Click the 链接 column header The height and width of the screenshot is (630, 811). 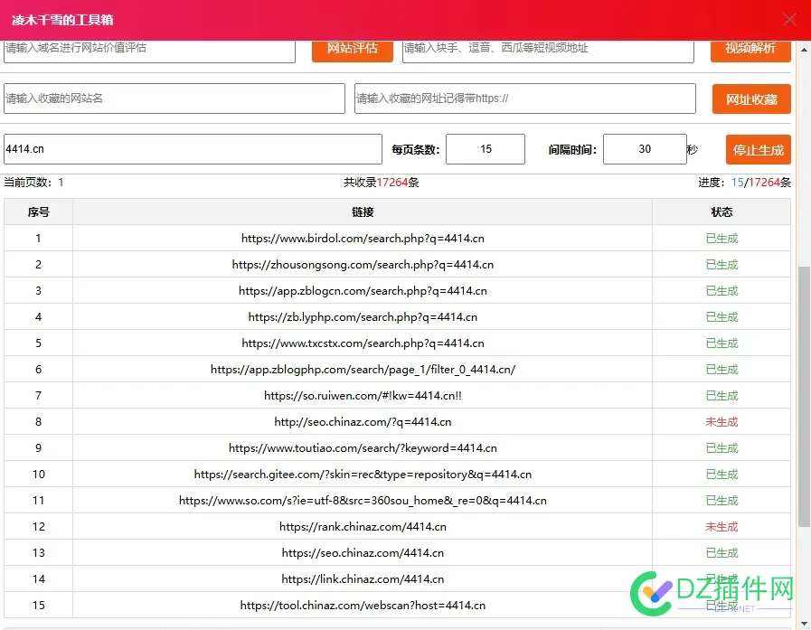tap(363, 212)
